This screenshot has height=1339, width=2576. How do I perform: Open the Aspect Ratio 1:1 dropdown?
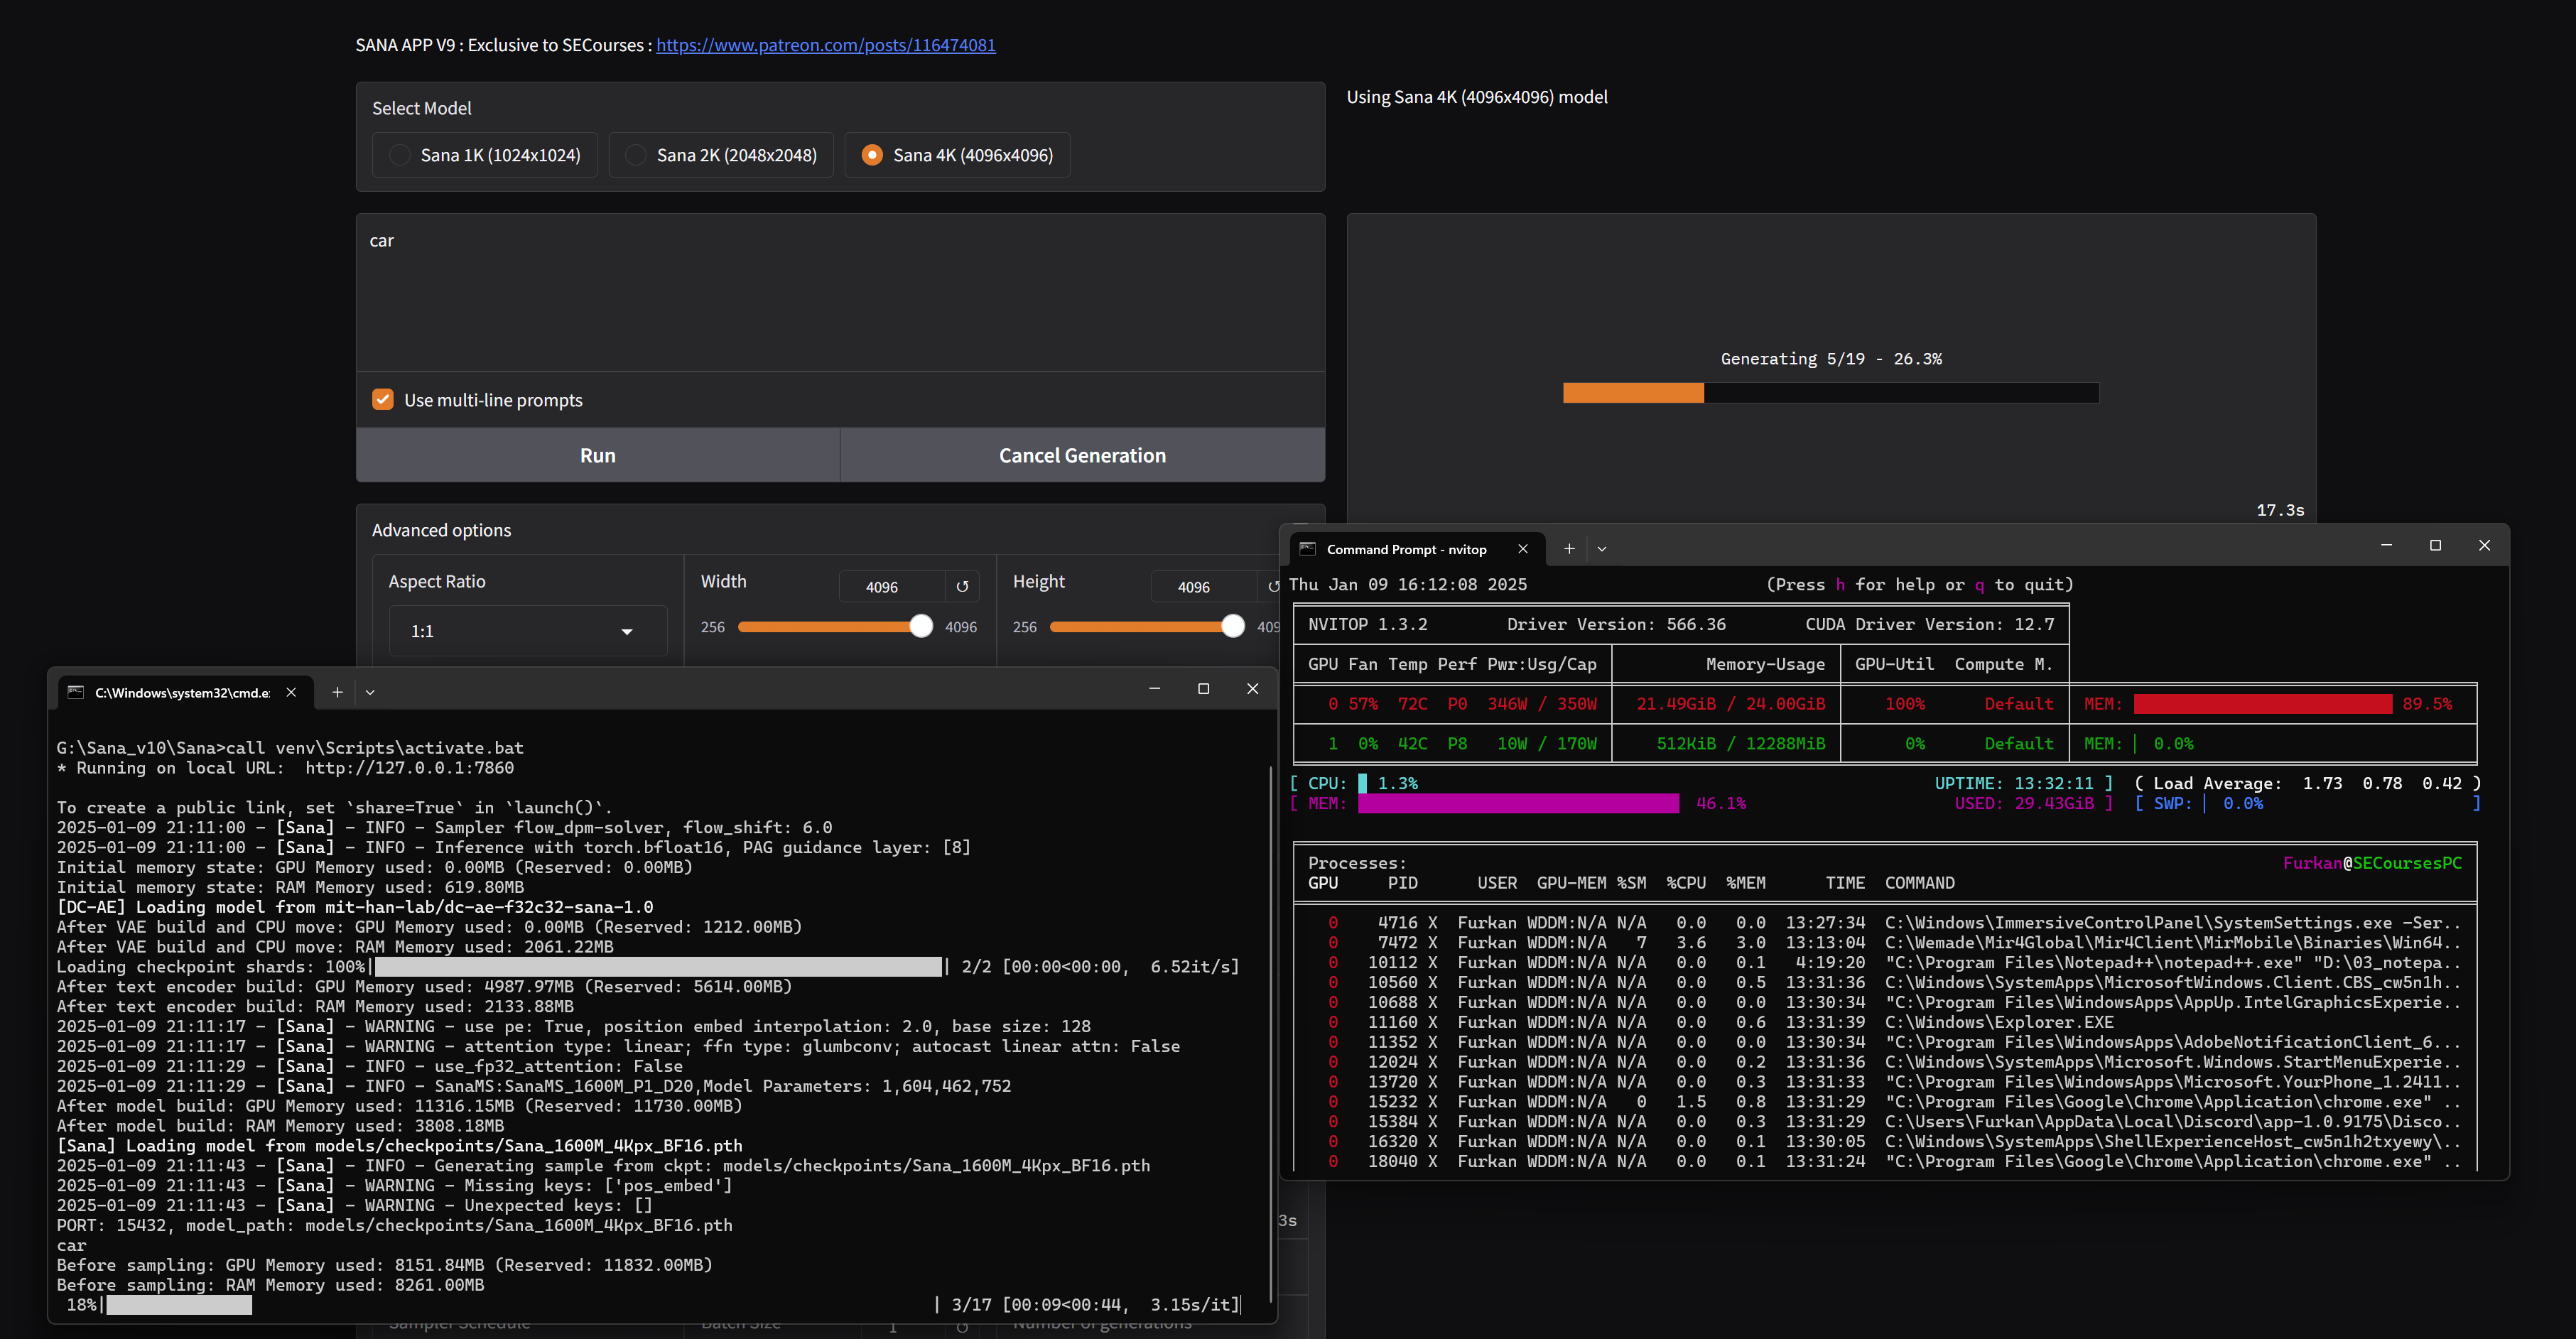pyautogui.click(x=527, y=631)
